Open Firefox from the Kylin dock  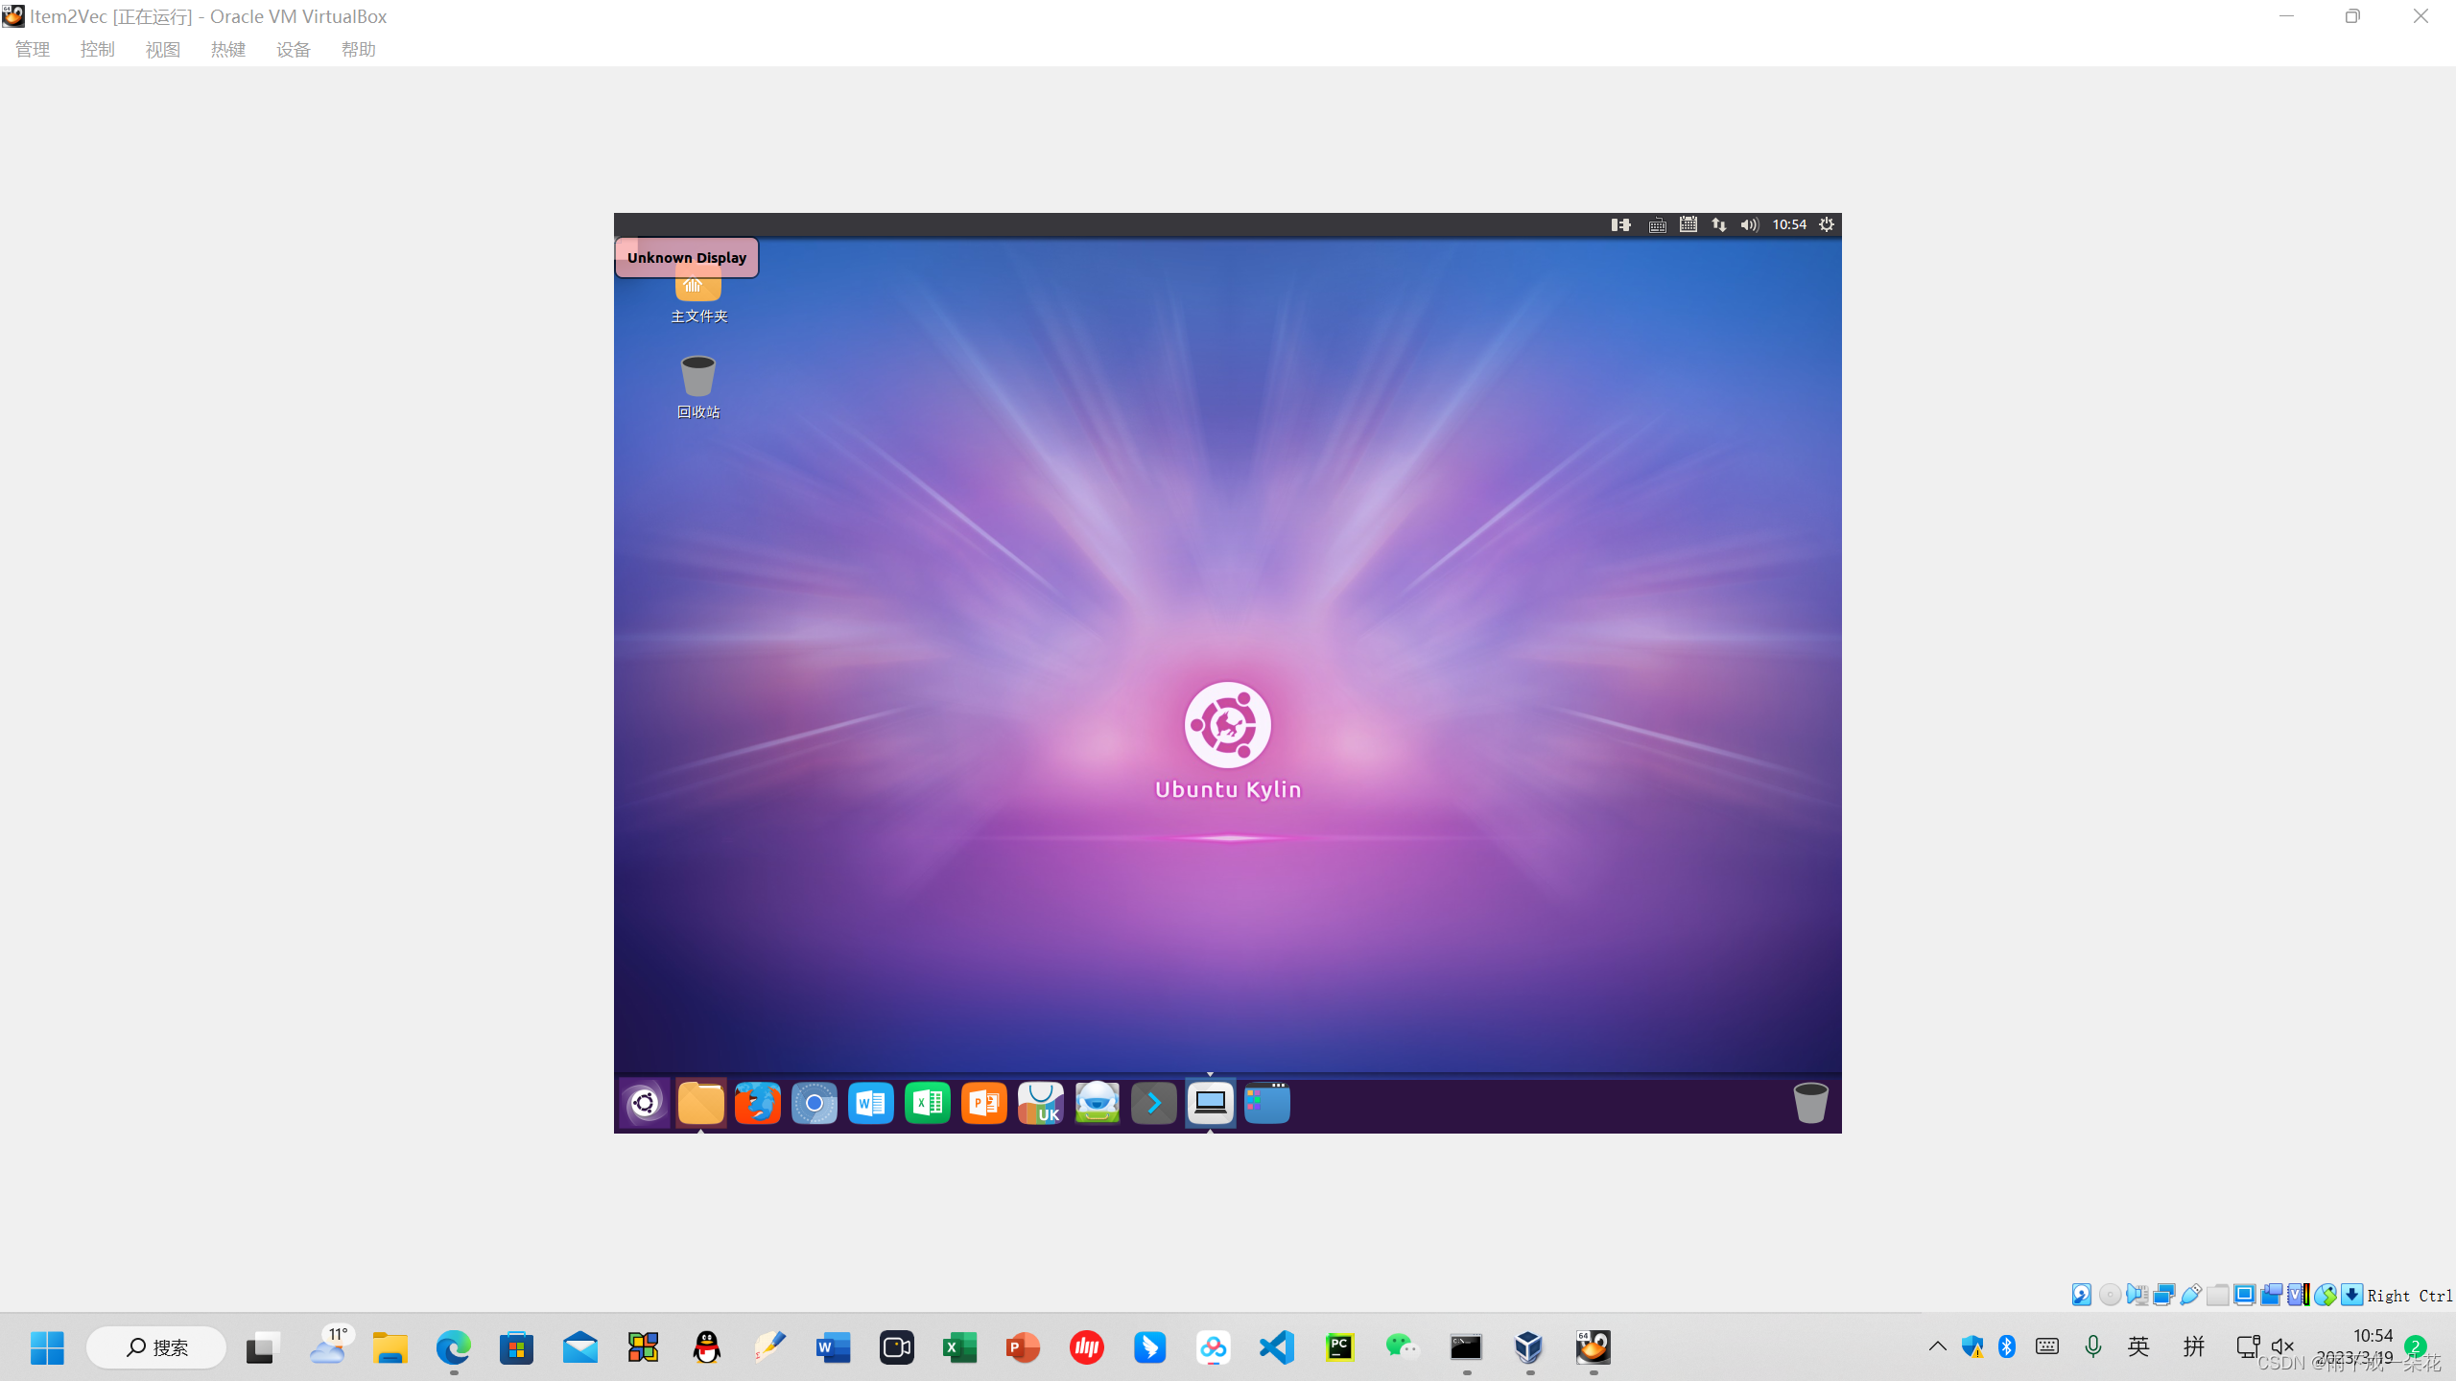tap(758, 1104)
